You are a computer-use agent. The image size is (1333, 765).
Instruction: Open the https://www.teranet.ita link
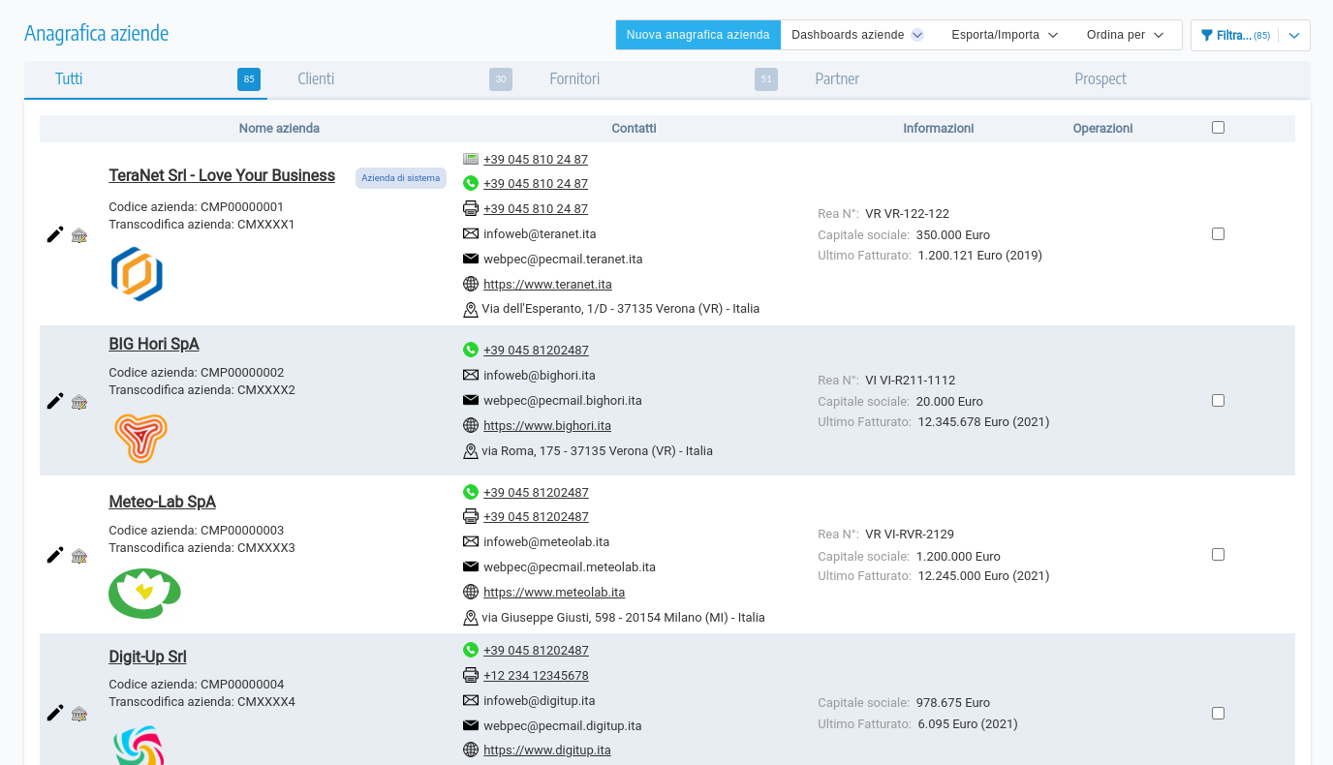[x=547, y=284]
